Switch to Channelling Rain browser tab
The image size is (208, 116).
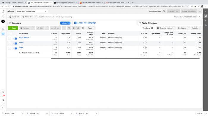click(x=66, y=3)
